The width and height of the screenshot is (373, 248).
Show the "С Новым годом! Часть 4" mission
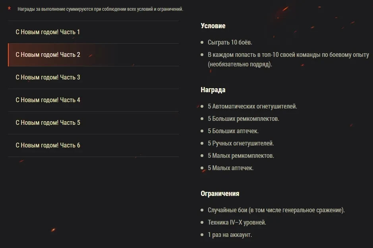[x=48, y=100]
